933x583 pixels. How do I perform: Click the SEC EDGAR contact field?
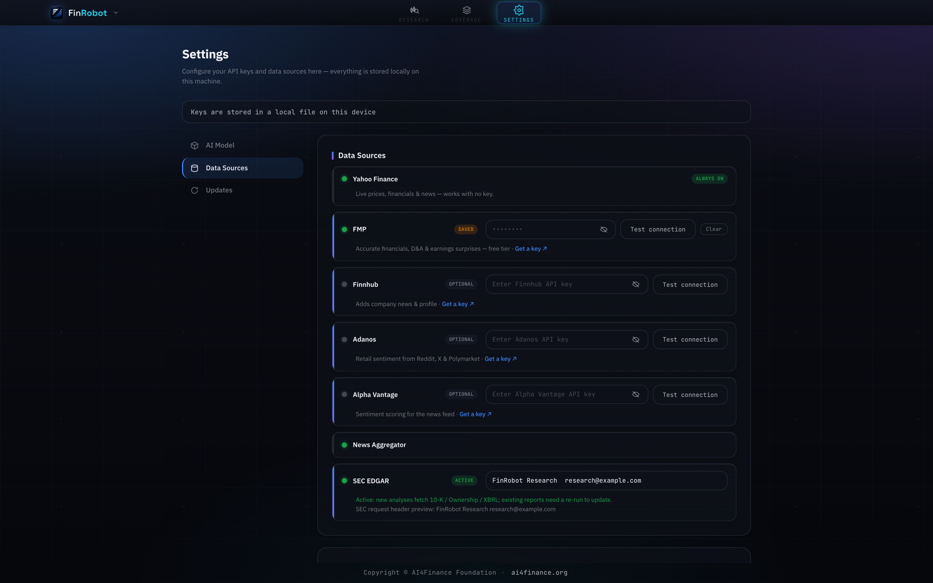click(x=606, y=480)
